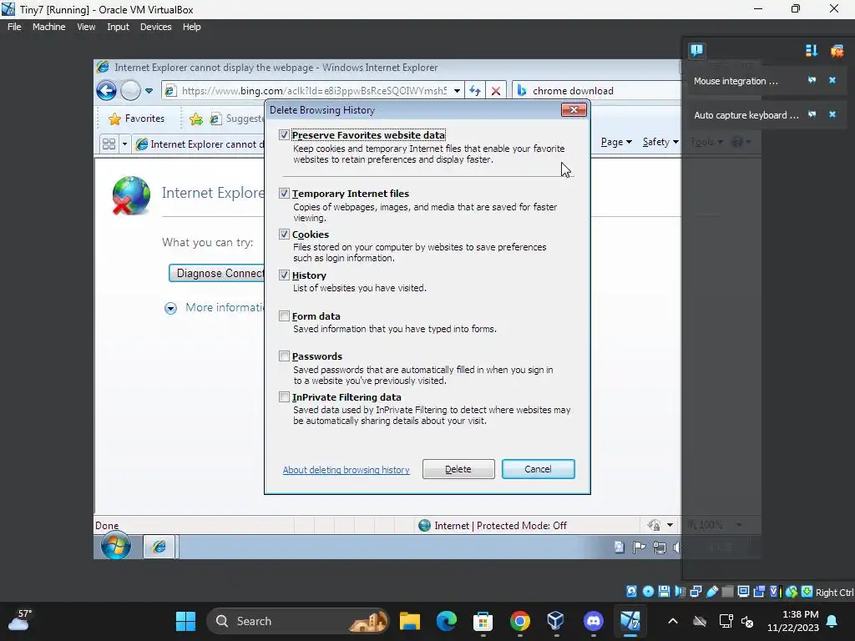Open Discord from the host taskbar
Image resolution: width=855 pixels, height=641 pixels.
pyautogui.click(x=594, y=621)
